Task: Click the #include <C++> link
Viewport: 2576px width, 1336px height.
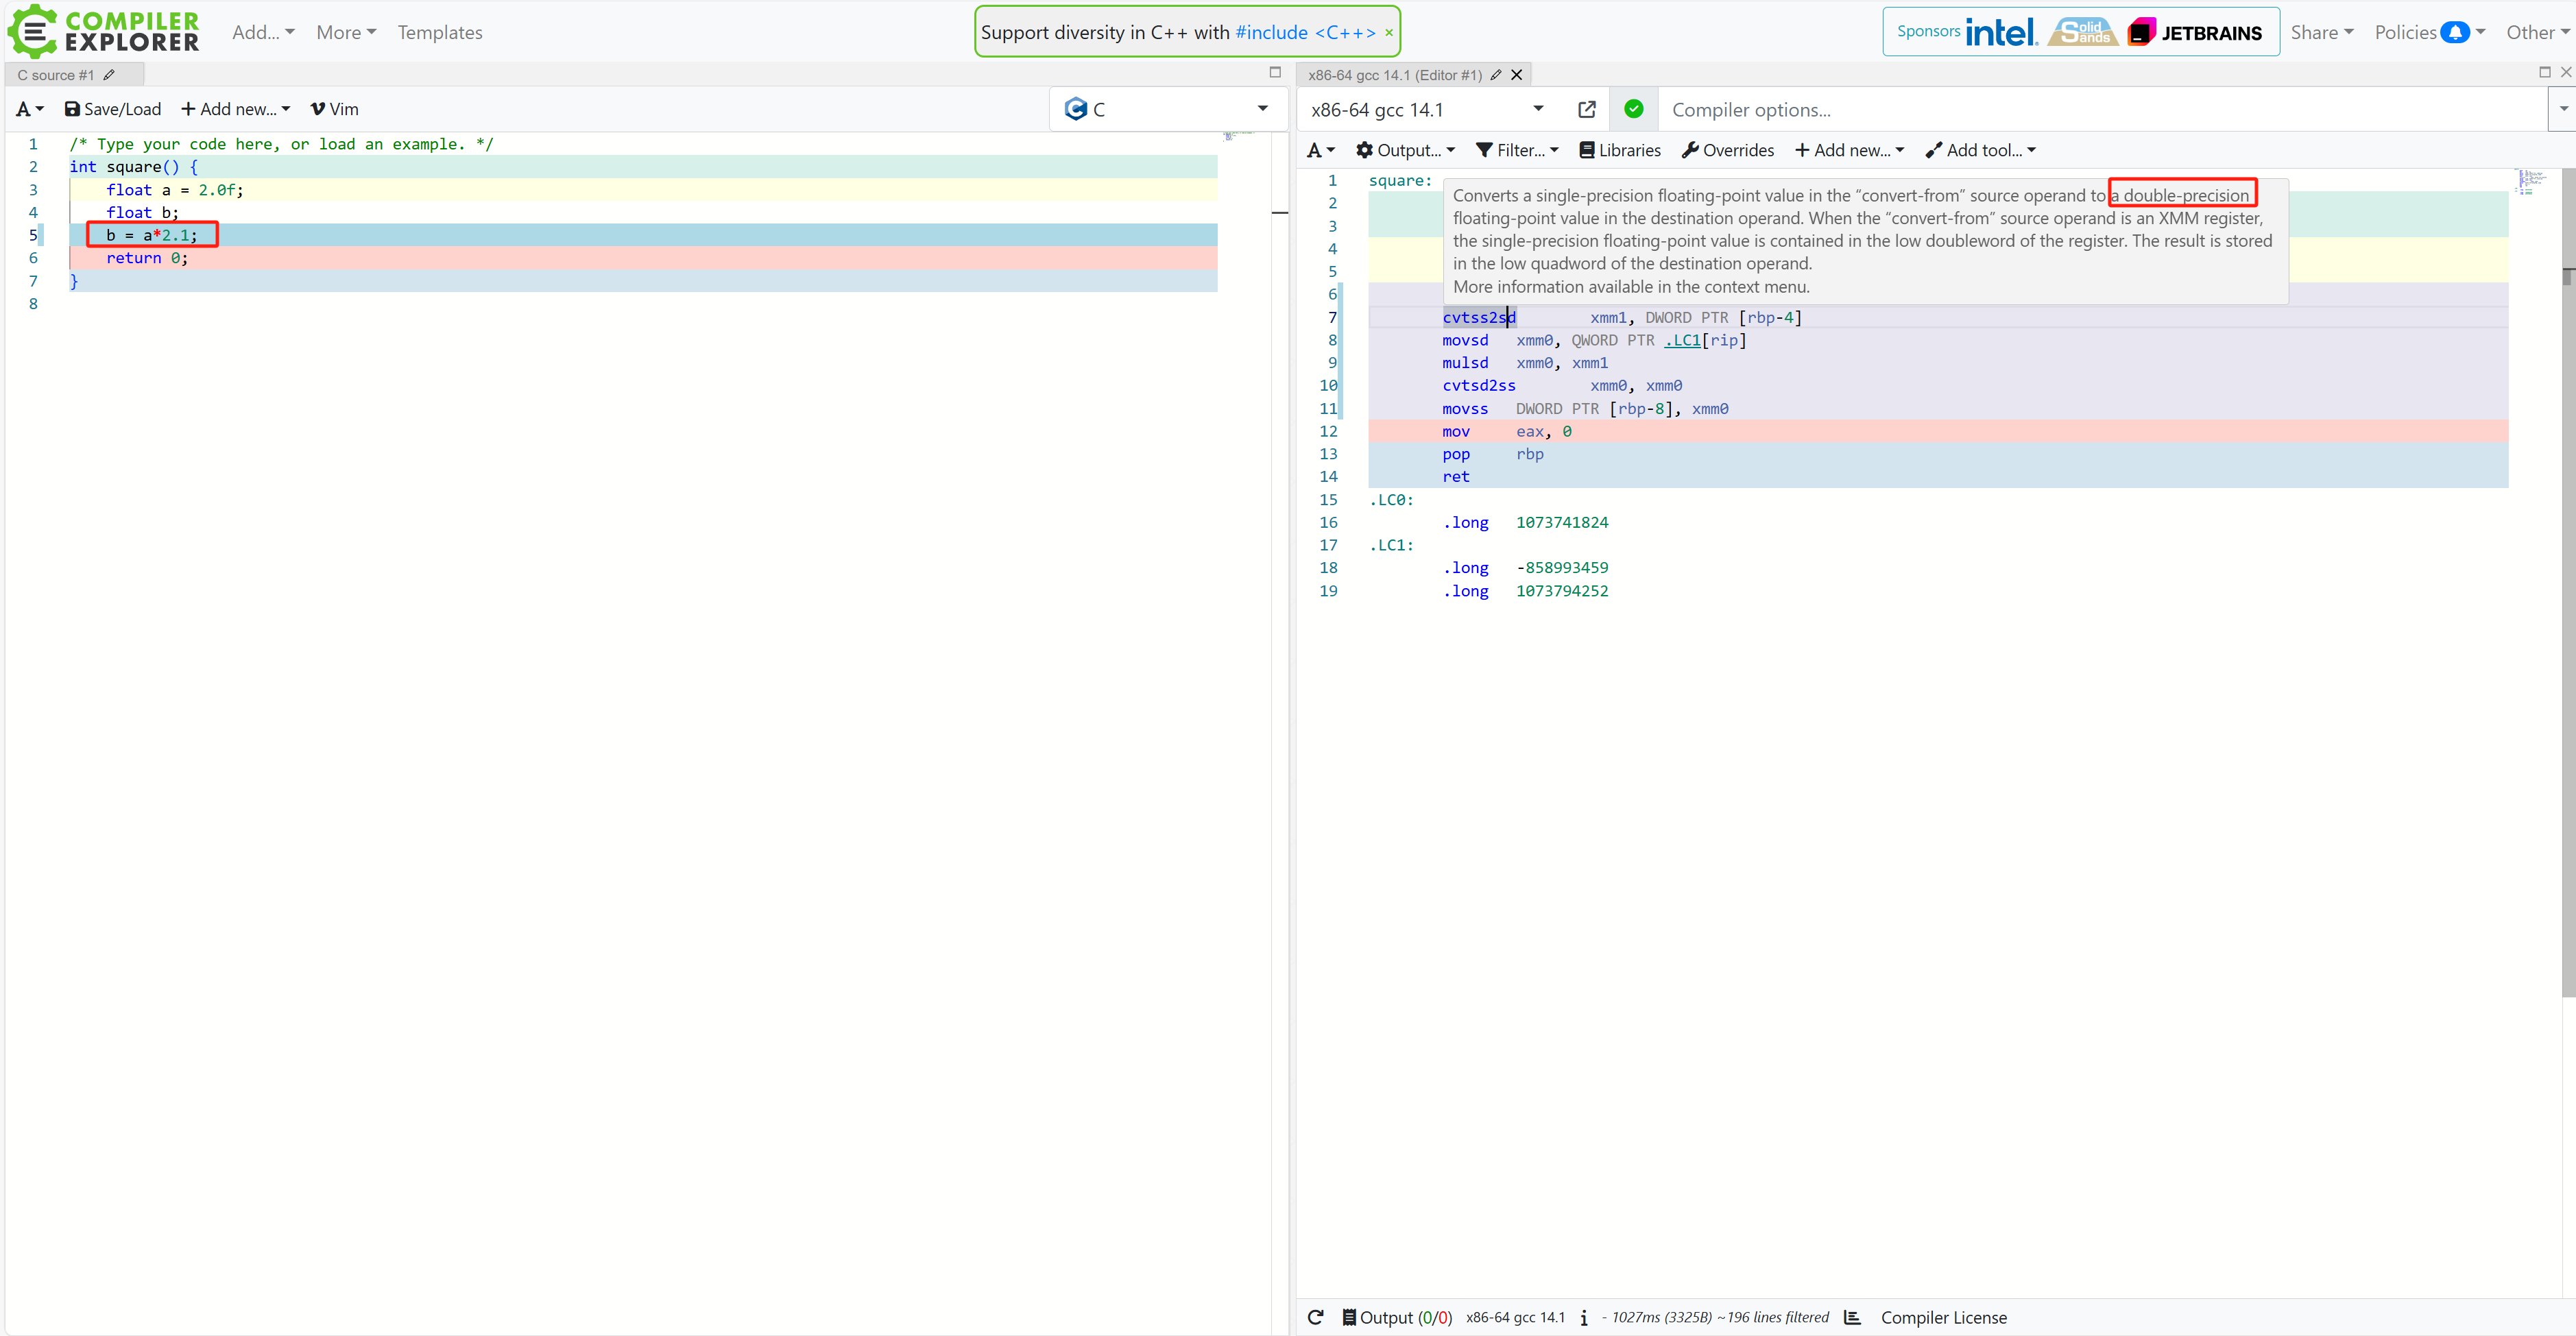Action: coord(1305,32)
